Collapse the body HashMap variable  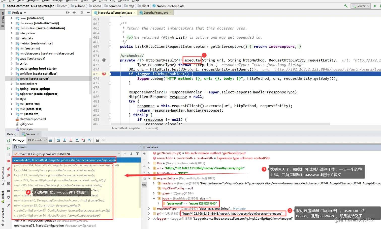click(154, 198)
